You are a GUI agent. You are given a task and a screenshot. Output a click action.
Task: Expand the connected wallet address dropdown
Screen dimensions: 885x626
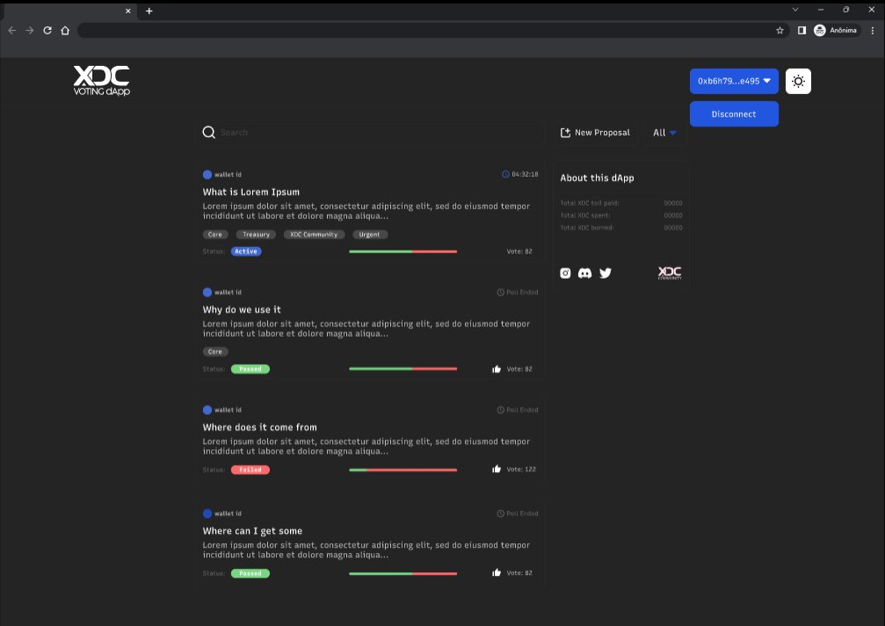point(733,80)
